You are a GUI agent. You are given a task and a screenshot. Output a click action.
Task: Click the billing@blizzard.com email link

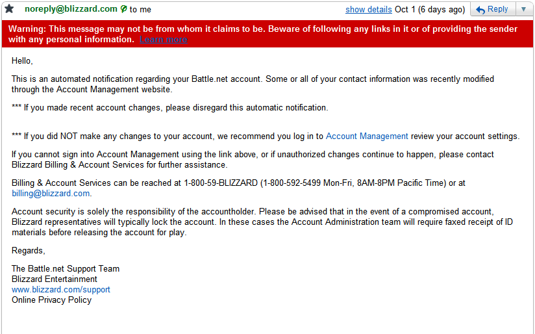[x=51, y=193]
